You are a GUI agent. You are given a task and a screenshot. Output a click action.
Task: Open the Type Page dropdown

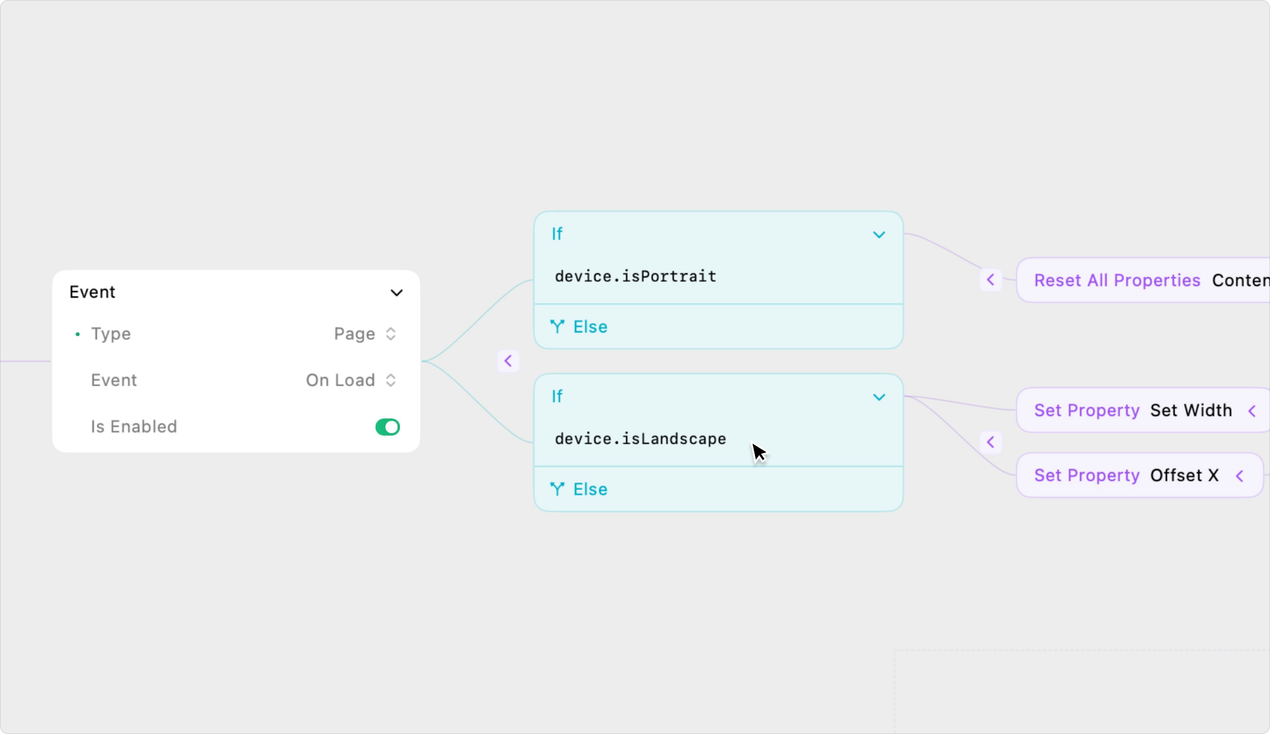[365, 334]
